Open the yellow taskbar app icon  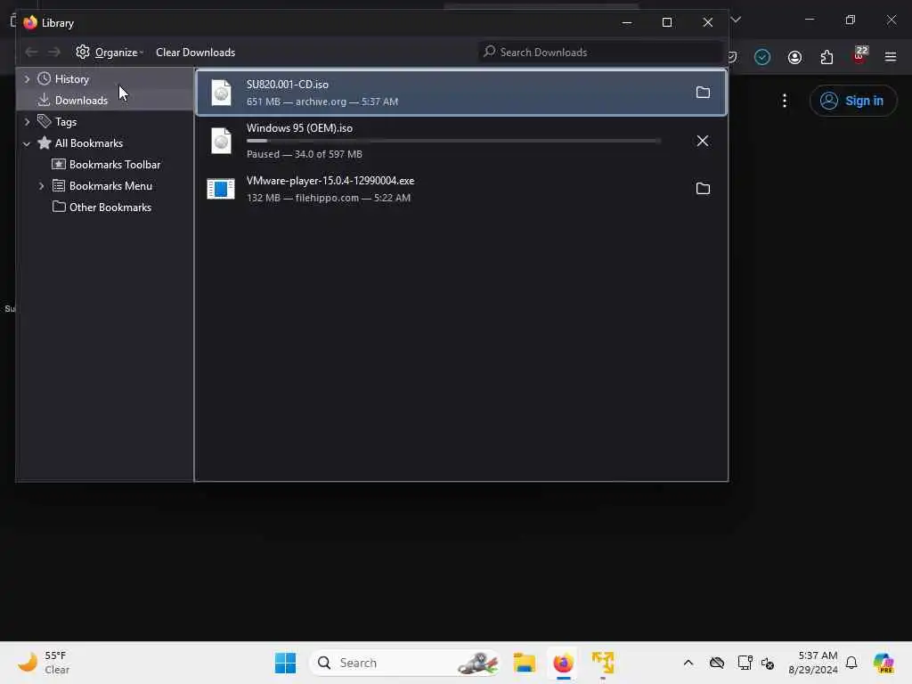pyautogui.click(x=603, y=663)
